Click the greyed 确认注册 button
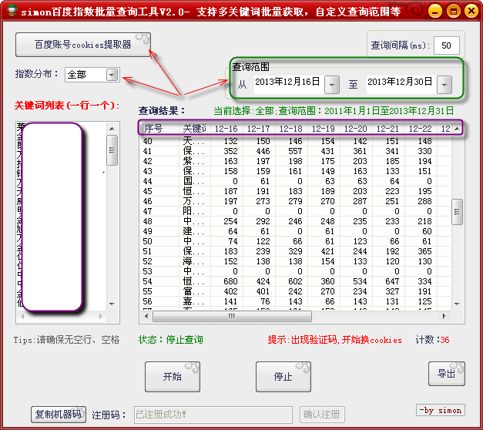This screenshot has width=483, height=430. pos(322,414)
